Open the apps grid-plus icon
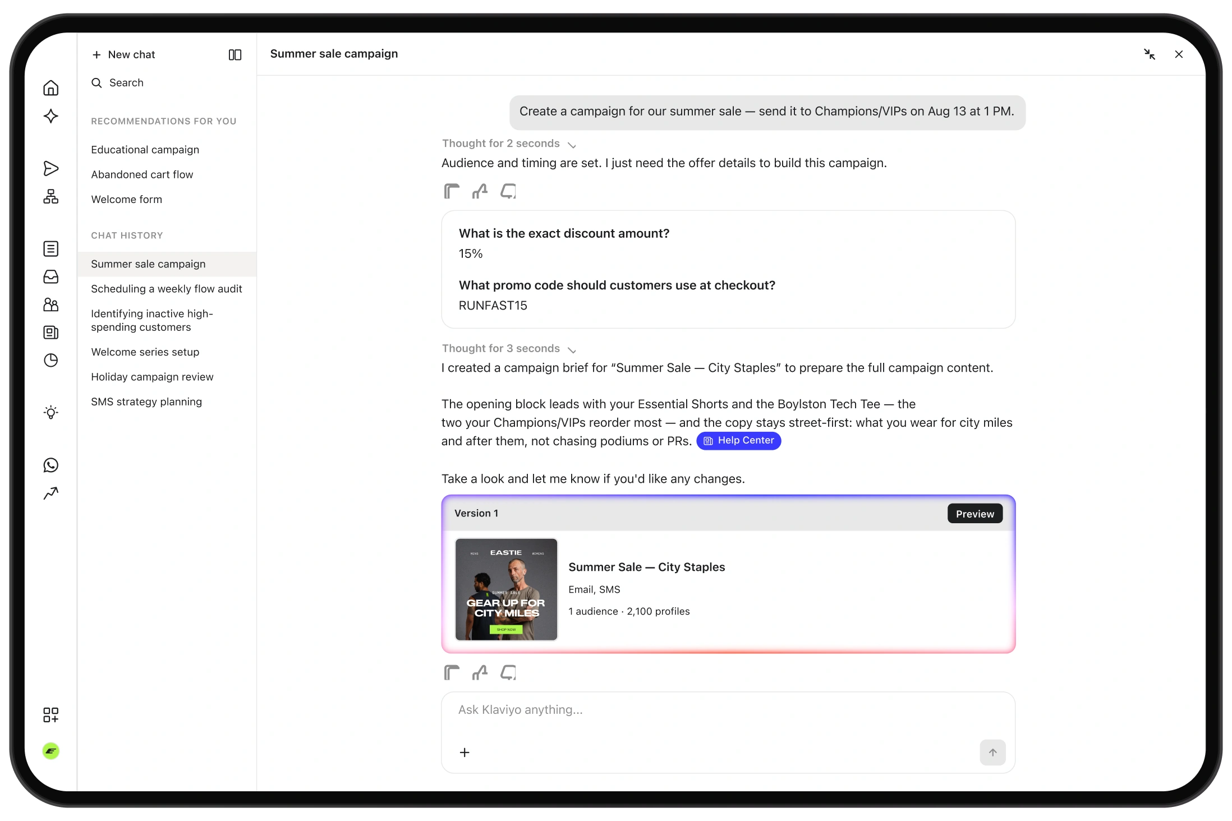 click(51, 714)
